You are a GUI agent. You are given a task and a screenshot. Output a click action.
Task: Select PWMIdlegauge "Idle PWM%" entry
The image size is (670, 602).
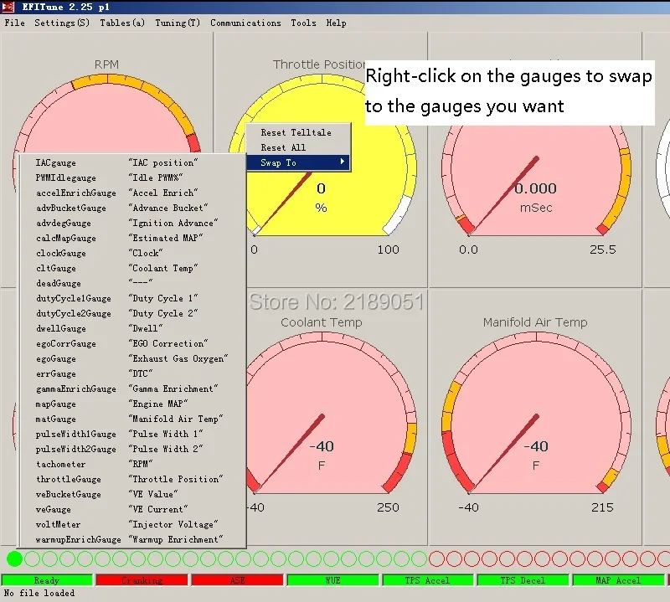pyautogui.click(x=131, y=178)
